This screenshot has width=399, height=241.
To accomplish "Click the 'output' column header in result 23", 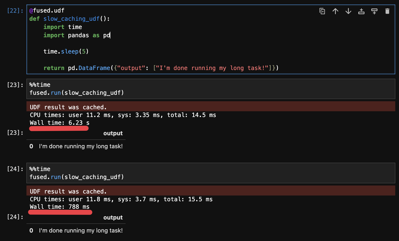I will pyautogui.click(x=113, y=133).
